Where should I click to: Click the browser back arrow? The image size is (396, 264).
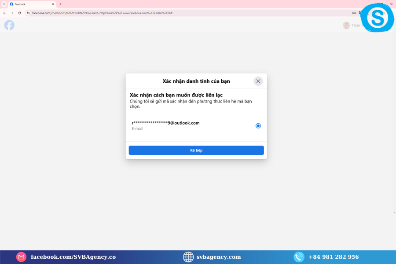[4, 13]
